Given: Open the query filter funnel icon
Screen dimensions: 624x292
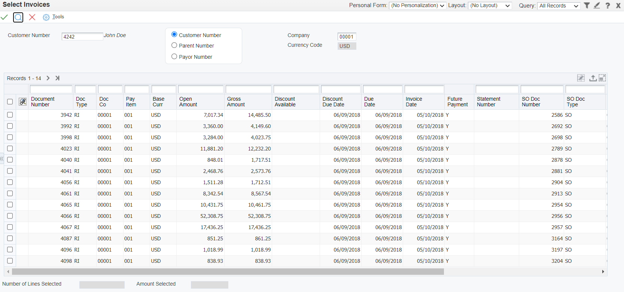Looking at the screenshot, I should [587, 5].
